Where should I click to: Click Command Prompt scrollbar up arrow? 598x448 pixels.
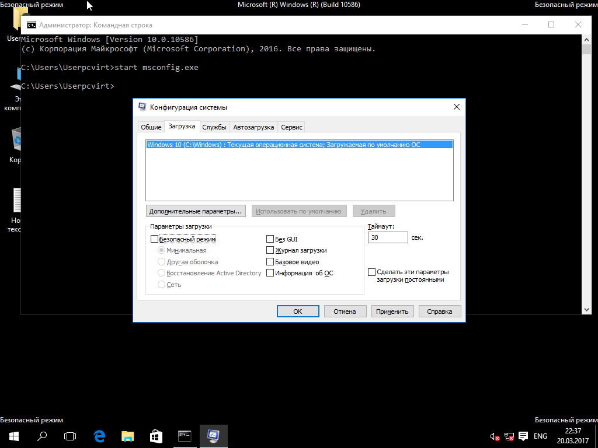(x=586, y=40)
